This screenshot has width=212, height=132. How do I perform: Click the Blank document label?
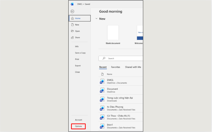(x=113, y=43)
